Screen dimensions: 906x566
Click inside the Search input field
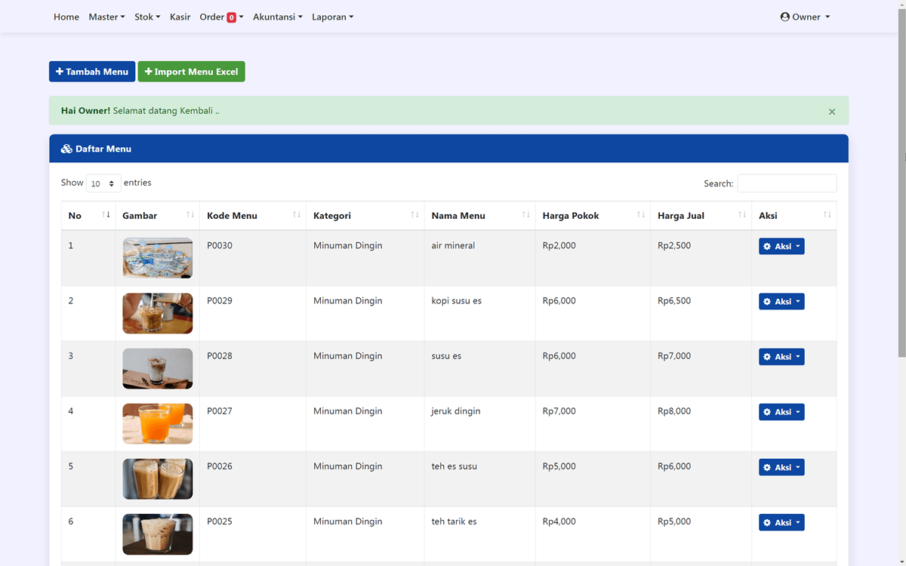point(787,183)
